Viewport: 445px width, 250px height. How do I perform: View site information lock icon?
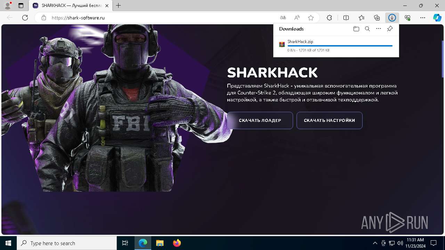44,18
